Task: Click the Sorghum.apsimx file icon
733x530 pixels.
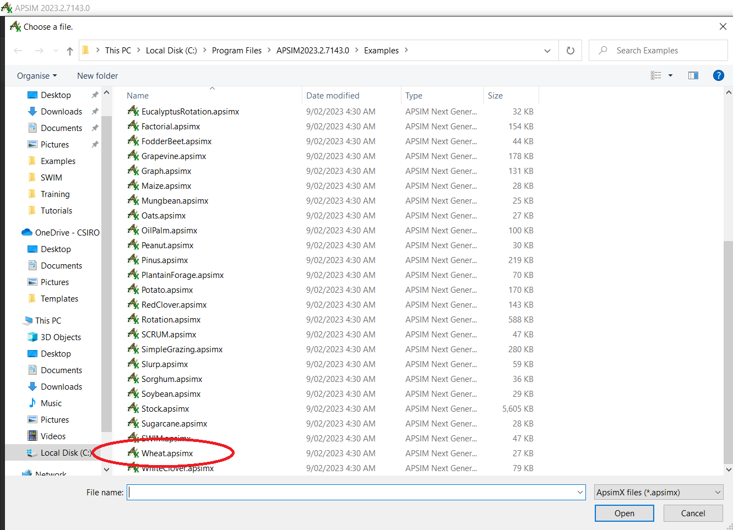Action: (x=133, y=379)
